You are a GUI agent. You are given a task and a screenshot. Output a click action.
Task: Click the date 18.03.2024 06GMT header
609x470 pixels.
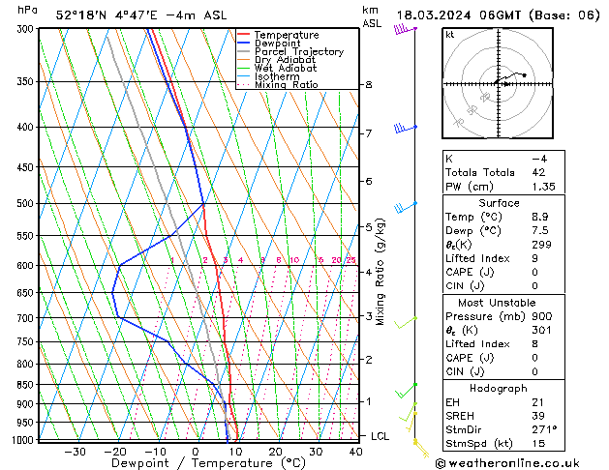pyautogui.click(x=458, y=15)
